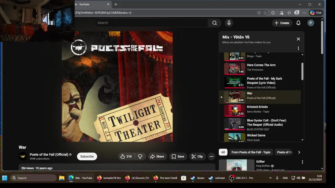Click in the YouTube Search field

click(151, 23)
